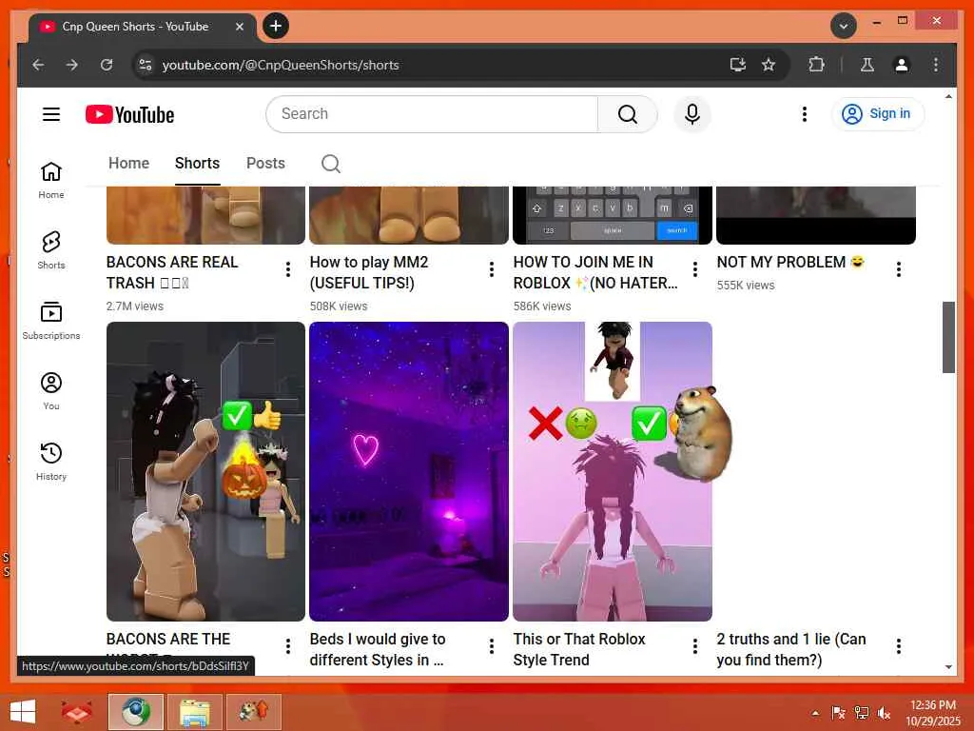This screenshot has height=731, width=974.
Task: Select the Cnp Queen Shorts browser tab
Action: coord(143,28)
